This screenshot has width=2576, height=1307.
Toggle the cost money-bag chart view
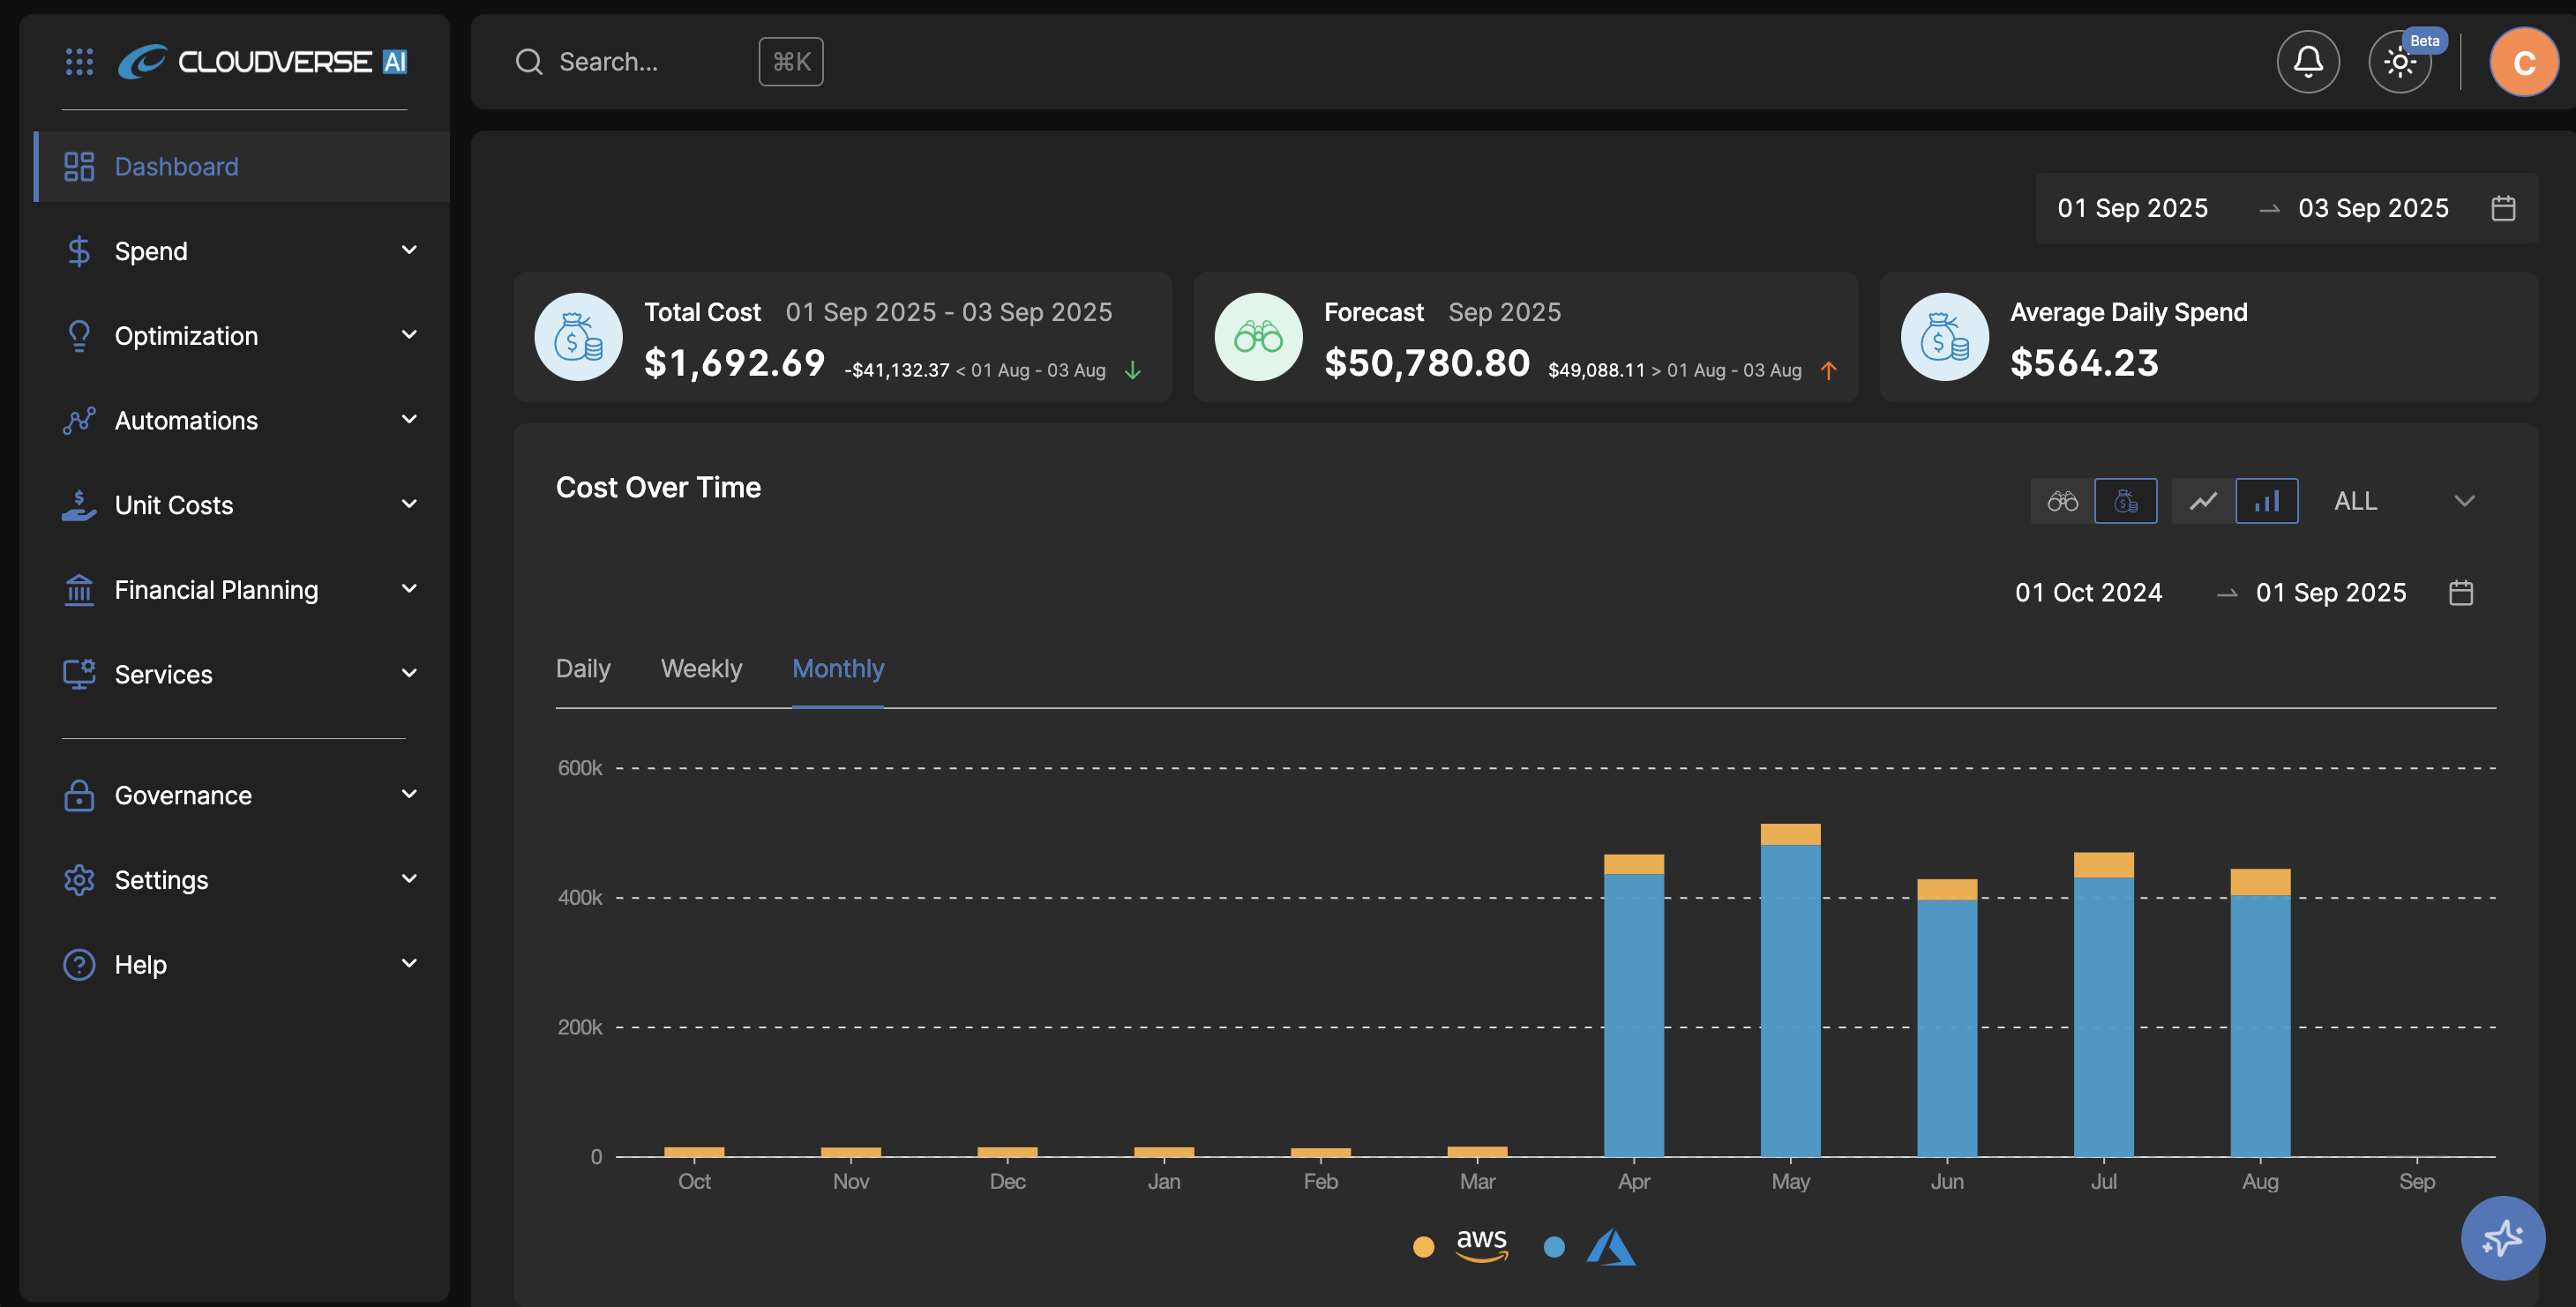tap(2125, 501)
